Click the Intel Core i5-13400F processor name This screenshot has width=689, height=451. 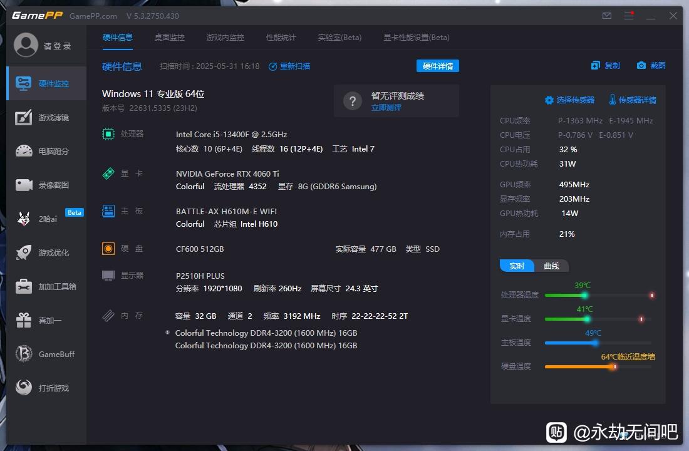coord(232,134)
